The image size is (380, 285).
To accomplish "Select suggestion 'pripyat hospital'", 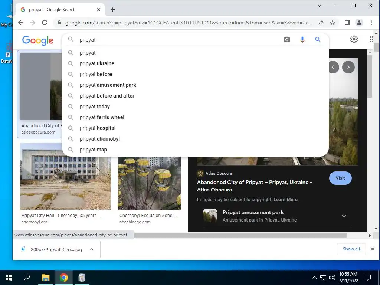I will point(195,128).
